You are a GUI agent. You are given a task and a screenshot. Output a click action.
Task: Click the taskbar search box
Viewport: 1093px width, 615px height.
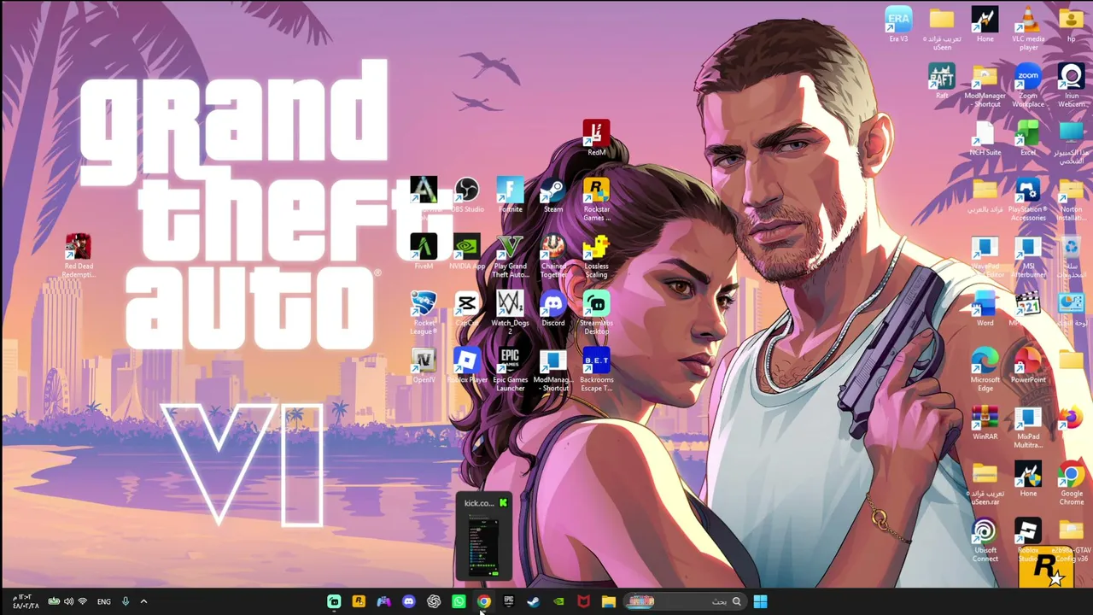686,601
